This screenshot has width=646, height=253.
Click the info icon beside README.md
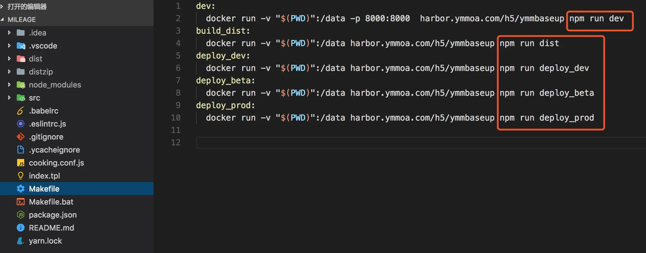tap(21, 228)
